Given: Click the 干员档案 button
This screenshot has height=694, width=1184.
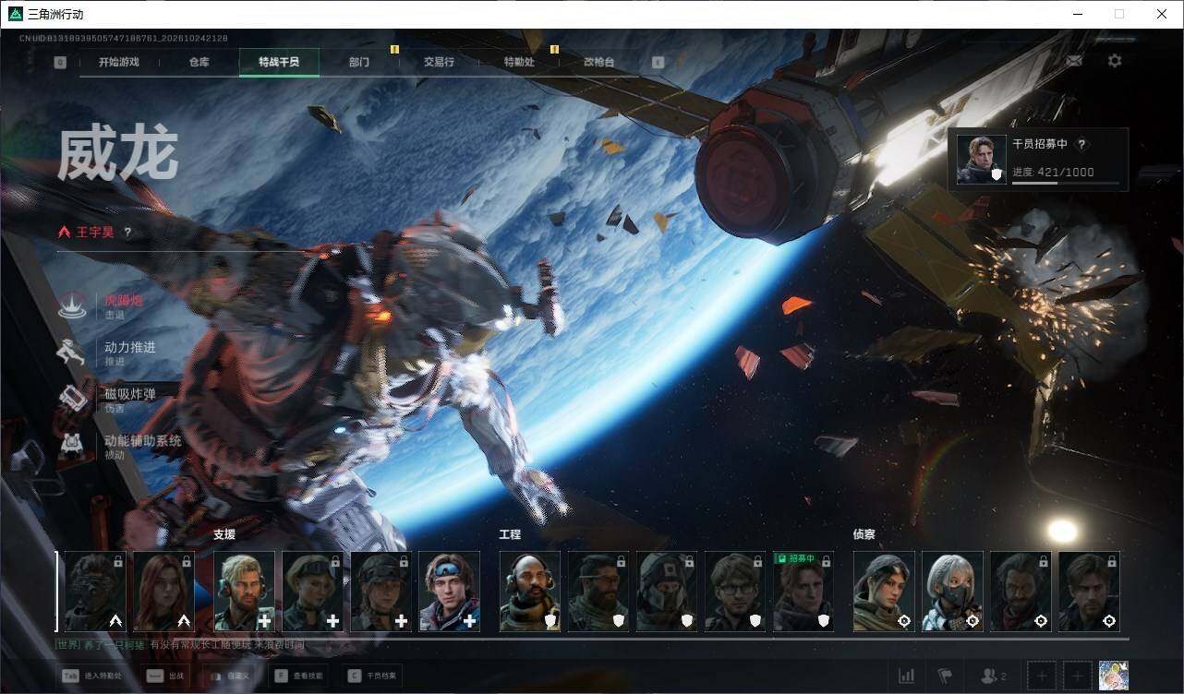Looking at the screenshot, I should tap(372, 676).
